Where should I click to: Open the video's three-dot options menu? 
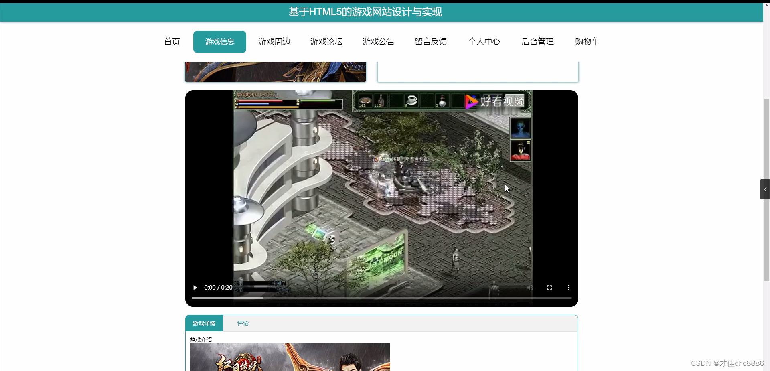click(568, 288)
